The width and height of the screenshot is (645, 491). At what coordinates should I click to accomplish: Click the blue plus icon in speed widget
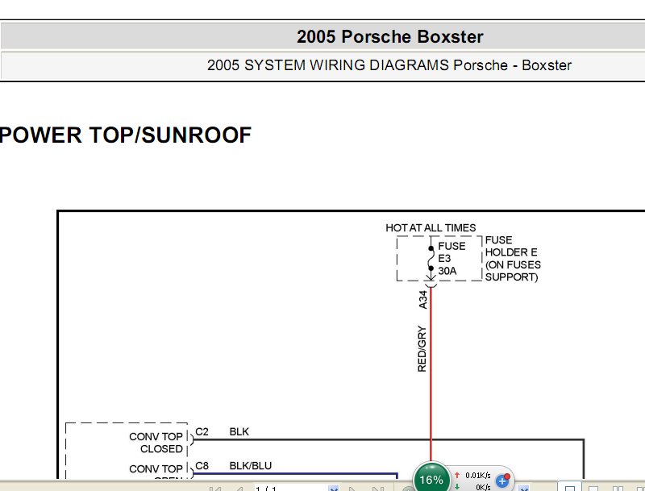[502, 481]
